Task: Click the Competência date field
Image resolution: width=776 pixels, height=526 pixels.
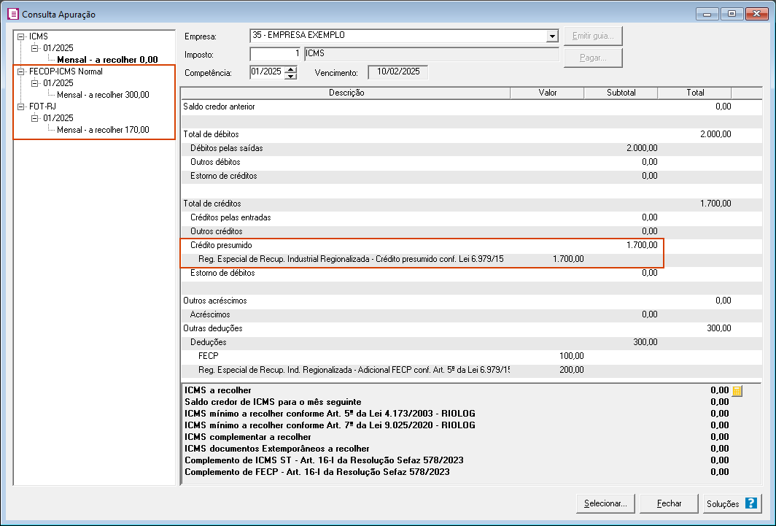Action: [x=268, y=72]
